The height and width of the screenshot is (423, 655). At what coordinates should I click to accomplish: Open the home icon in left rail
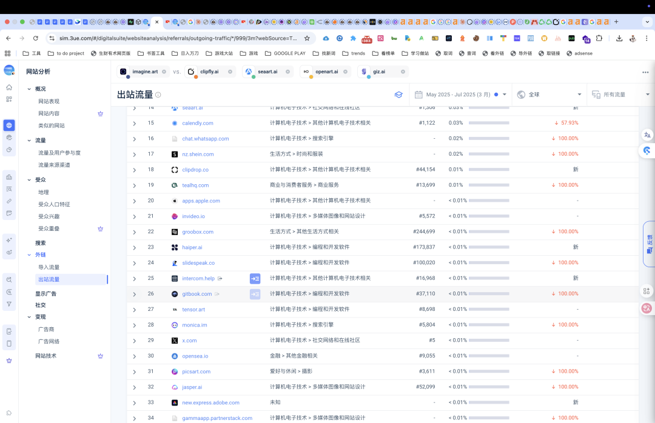(9, 87)
